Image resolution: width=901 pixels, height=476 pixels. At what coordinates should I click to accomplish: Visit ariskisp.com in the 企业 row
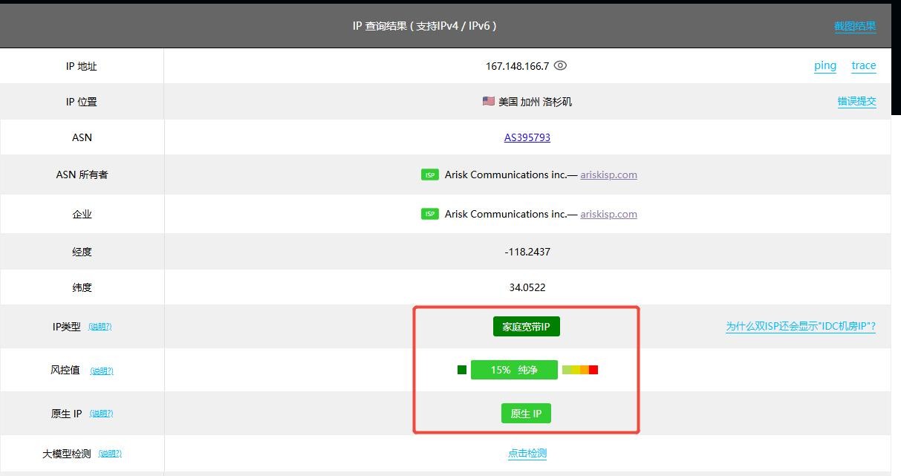coord(608,214)
